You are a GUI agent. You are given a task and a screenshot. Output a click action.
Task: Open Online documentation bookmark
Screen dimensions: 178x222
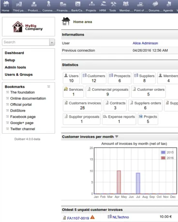point(28,98)
